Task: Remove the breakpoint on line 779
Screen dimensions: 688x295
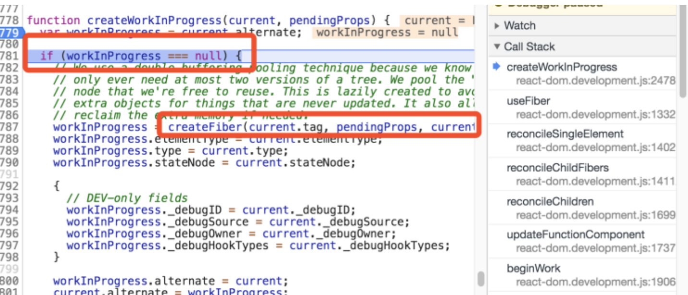Action: click(x=10, y=33)
